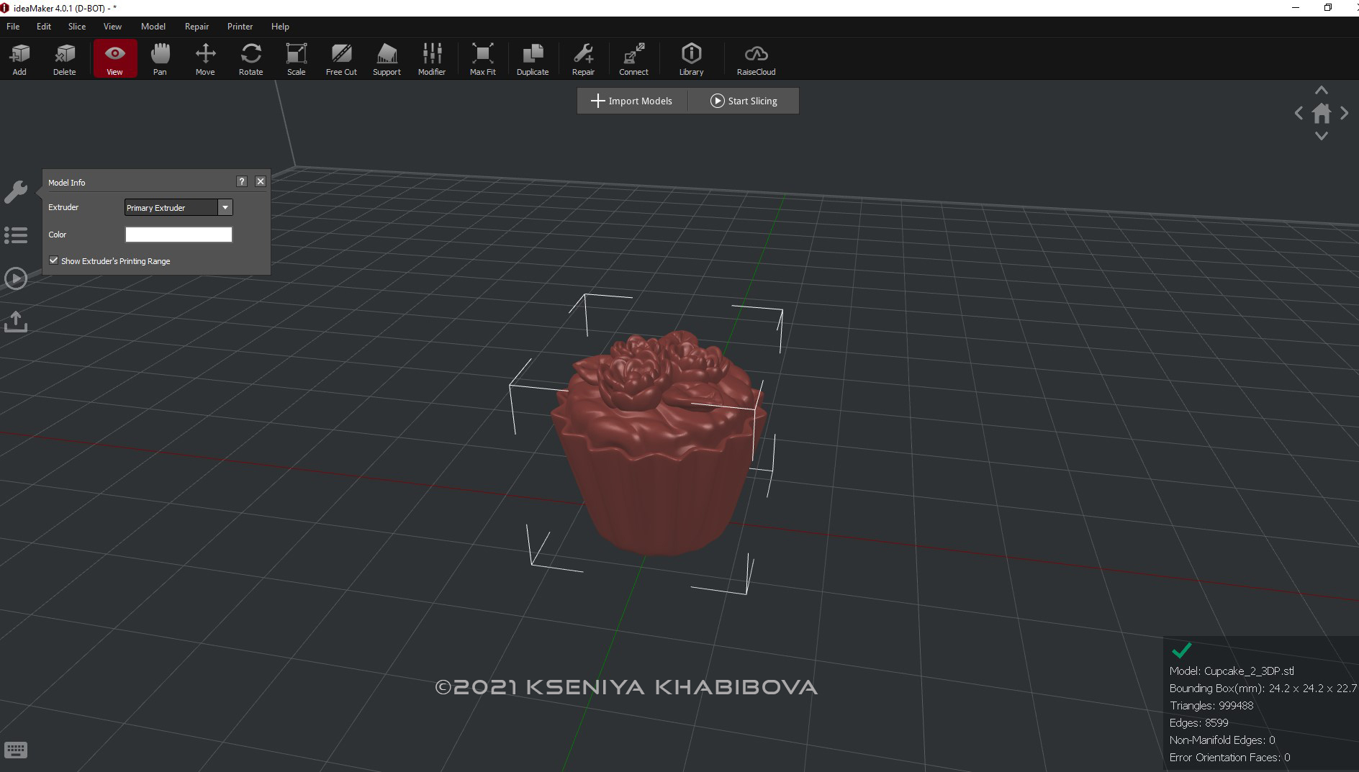This screenshot has width=1359, height=772.
Task: Uncheck Show Extruder's Printing Range
Action: click(53, 260)
